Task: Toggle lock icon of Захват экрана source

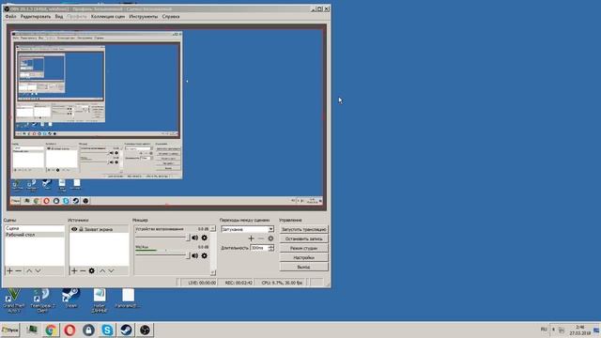Action: (x=81, y=229)
